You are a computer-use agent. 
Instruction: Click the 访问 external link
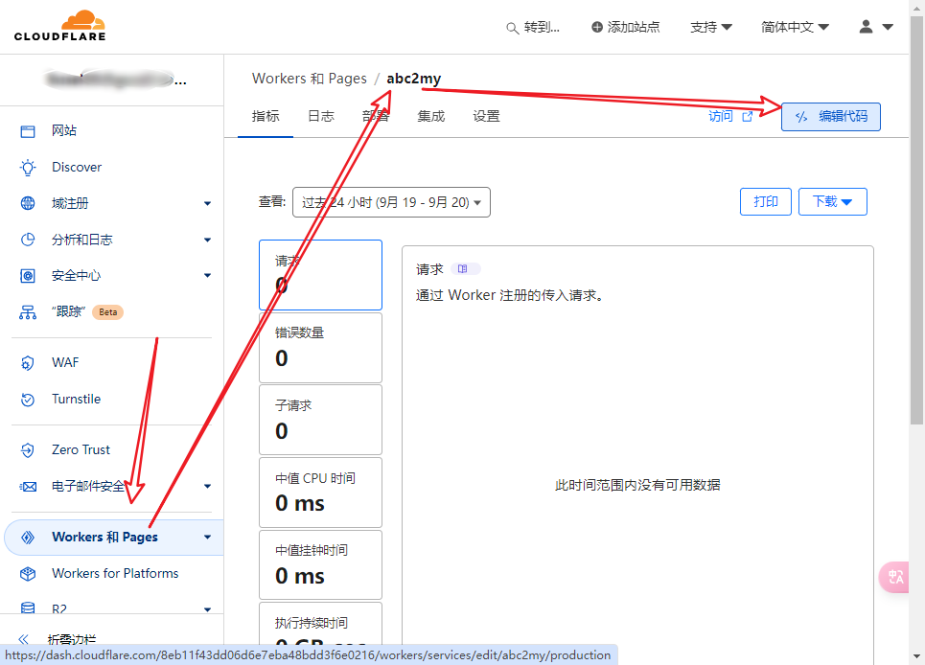(729, 116)
